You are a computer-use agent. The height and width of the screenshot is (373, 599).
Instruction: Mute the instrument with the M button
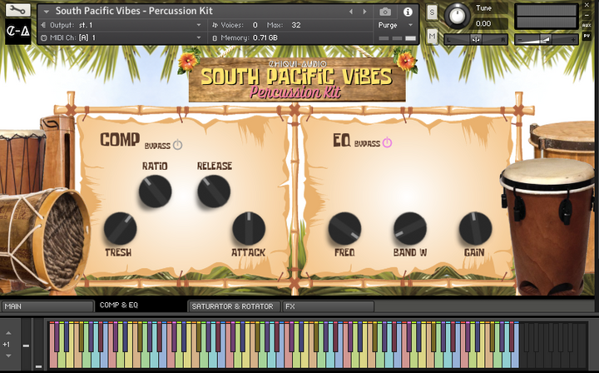point(432,37)
